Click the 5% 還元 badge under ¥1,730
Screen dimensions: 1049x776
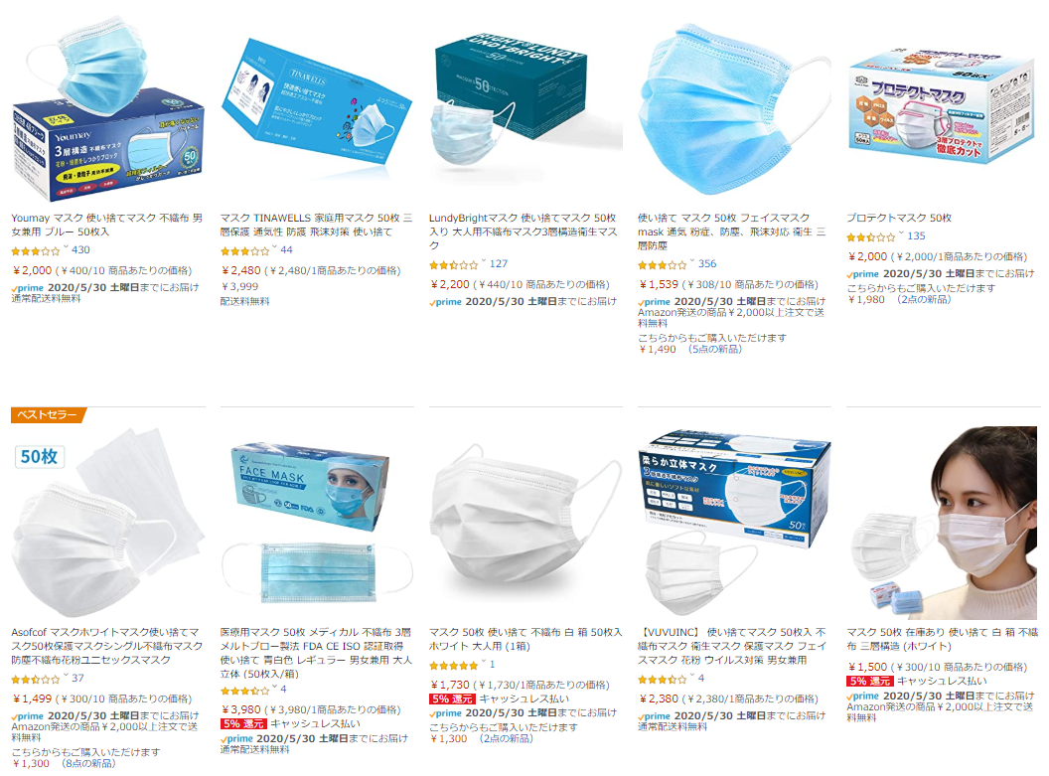tap(452, 698)
